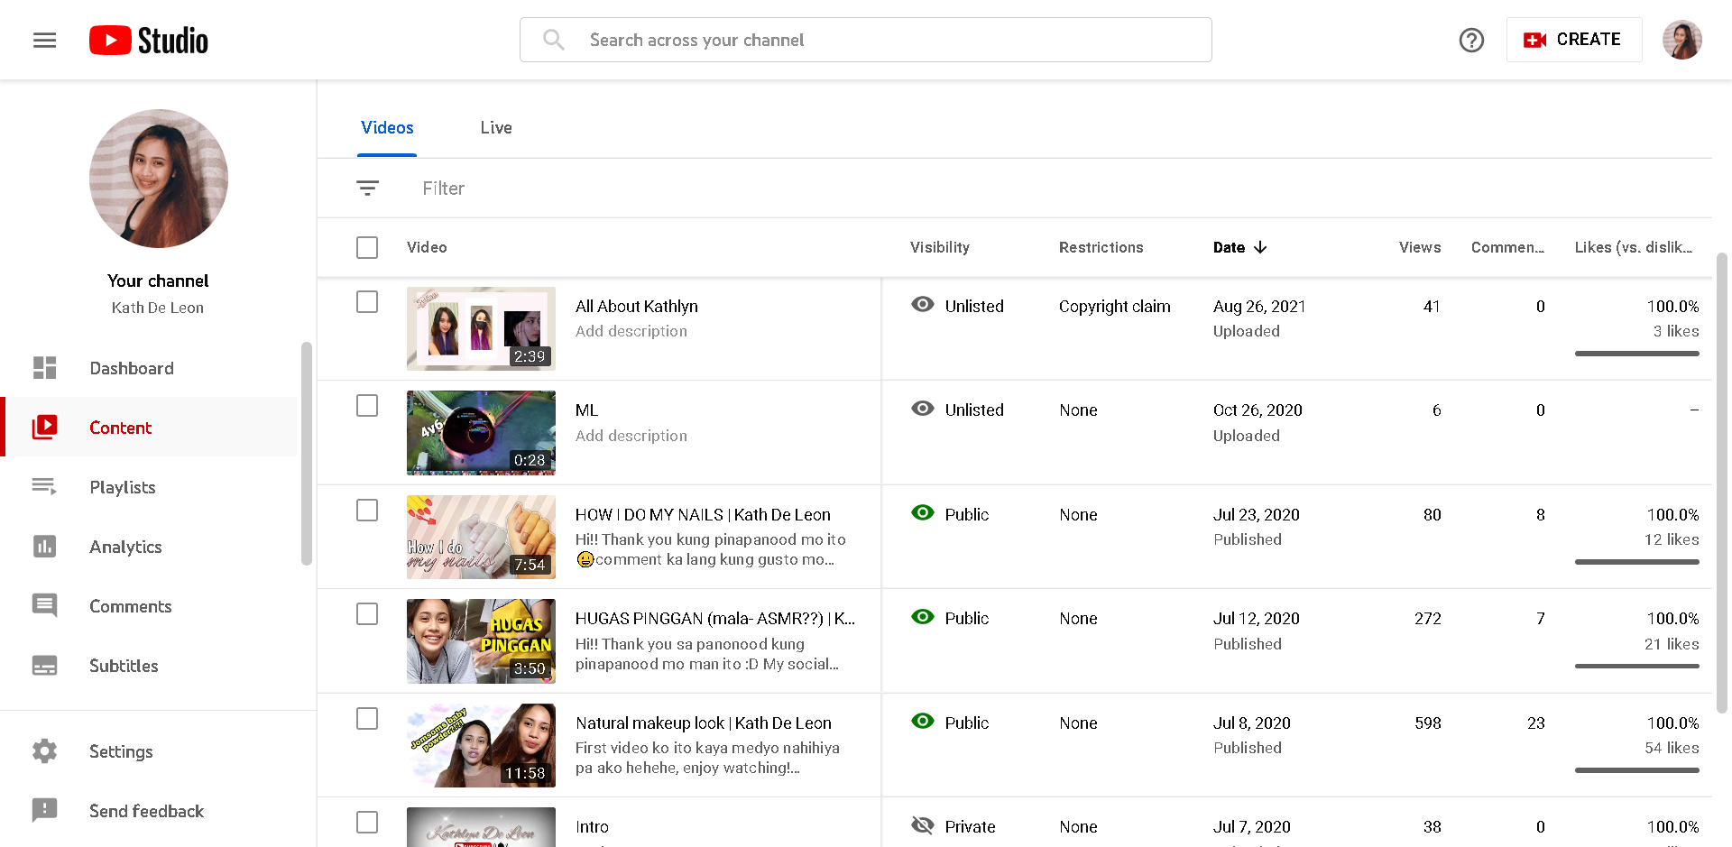Click the search across your channel field
1732x847 pixels.
point(866,40)
